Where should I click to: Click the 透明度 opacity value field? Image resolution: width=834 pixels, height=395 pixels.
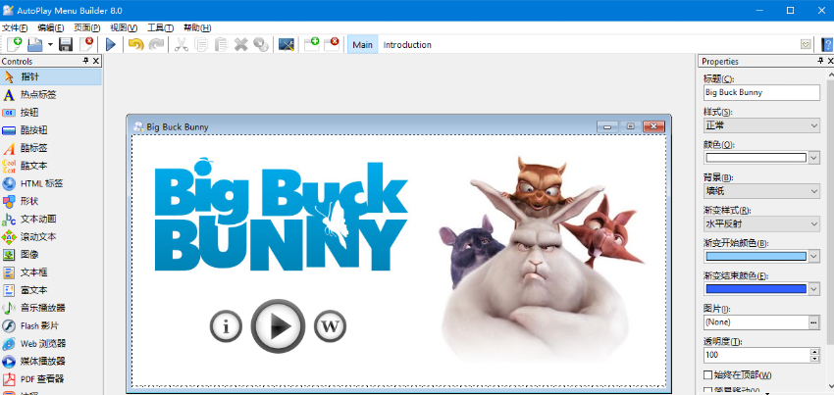coord(756,355)
